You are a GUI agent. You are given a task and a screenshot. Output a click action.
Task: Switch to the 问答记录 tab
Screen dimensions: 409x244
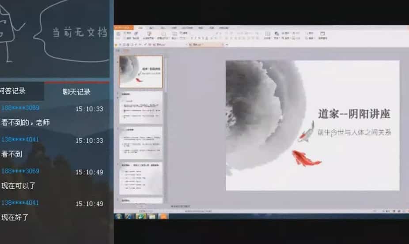[x=12, y=91]
